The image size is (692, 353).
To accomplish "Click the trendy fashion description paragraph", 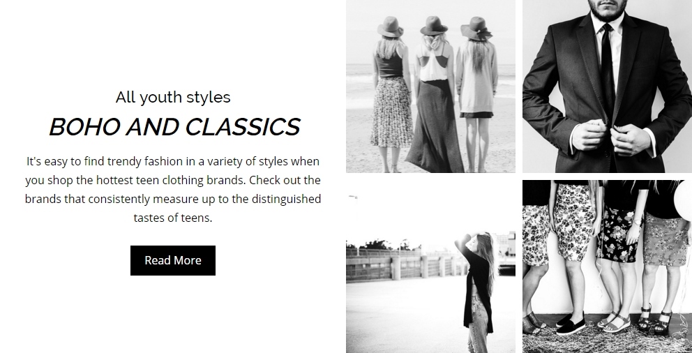I will click(173, 189).
